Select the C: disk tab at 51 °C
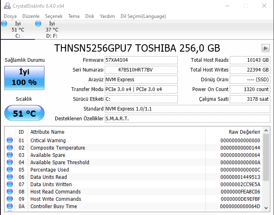This screenshot has height=215, width=274. pos(18,30)
